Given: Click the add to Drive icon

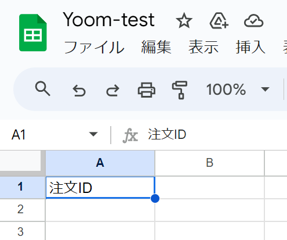Looking at the screenshot, I should pyautogui.click(x=219, y=21).
